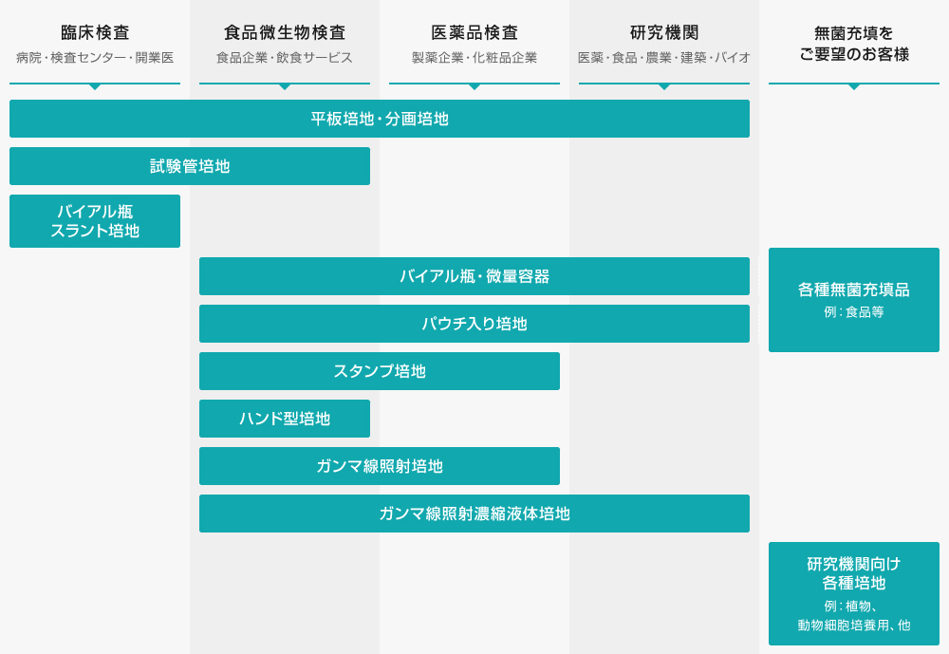
Task: Select the 研究機関 column heading
Action: (664, 33)
